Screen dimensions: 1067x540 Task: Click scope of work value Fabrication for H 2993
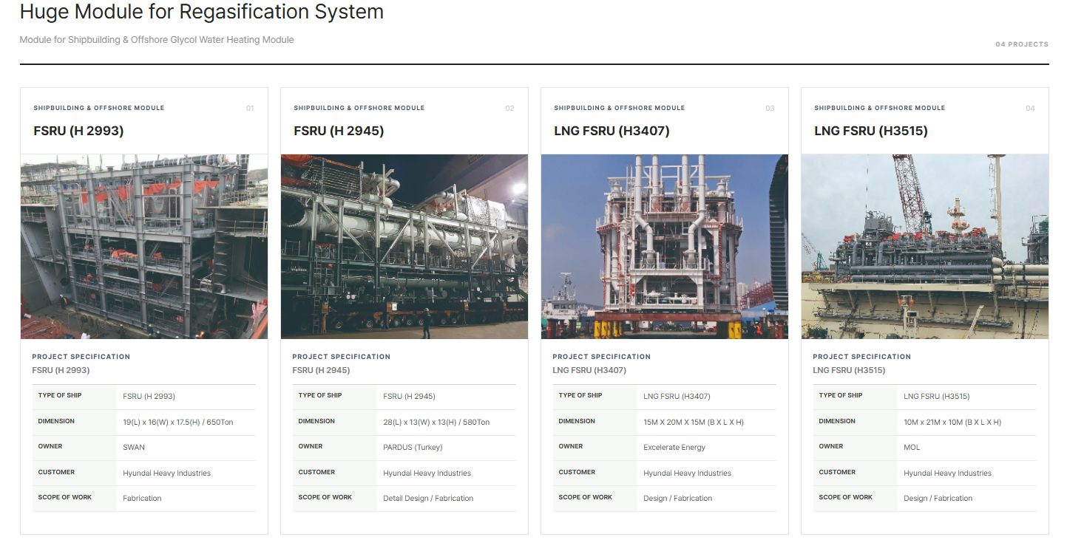pos(142,499)
